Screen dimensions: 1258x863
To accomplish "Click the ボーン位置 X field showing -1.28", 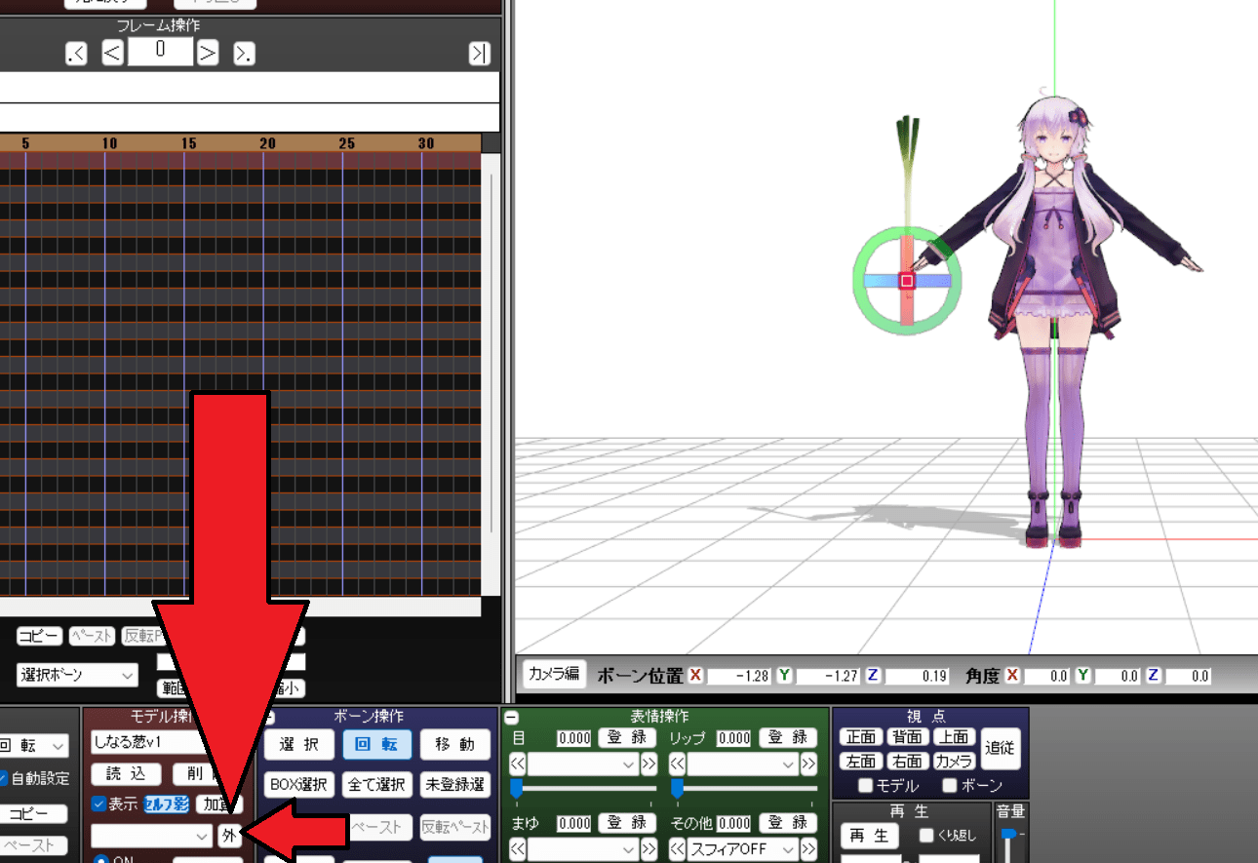I will click(x=738, y=676).
